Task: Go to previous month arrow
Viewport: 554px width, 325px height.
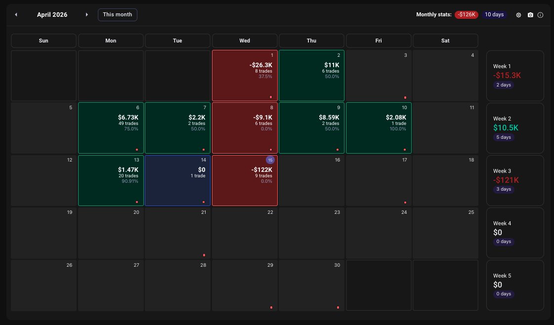Action: 16,14
